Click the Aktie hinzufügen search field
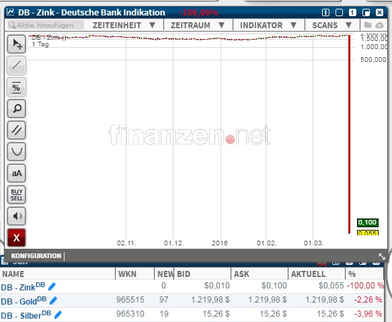This screenshot has width=392, height=322. pyautogui.click(x=46, y=25)
